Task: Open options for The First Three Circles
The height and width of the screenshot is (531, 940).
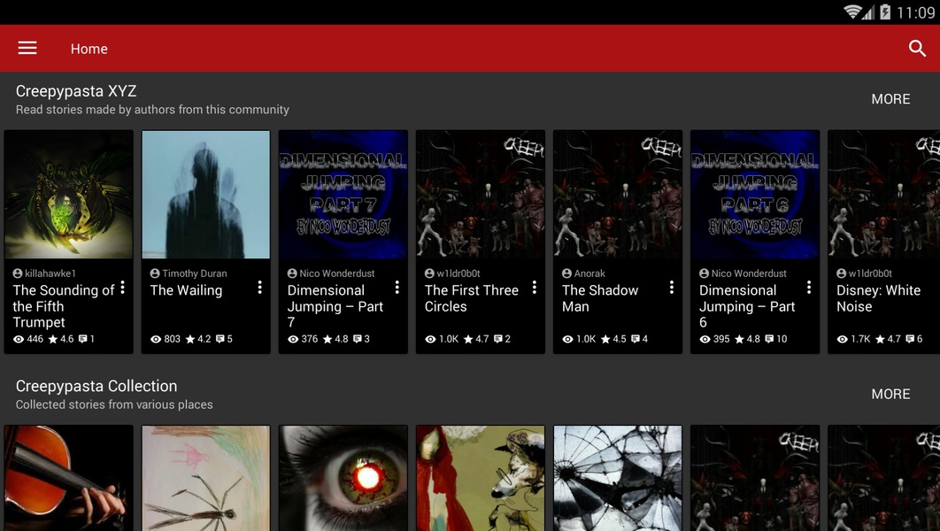Action: point(534,288)
